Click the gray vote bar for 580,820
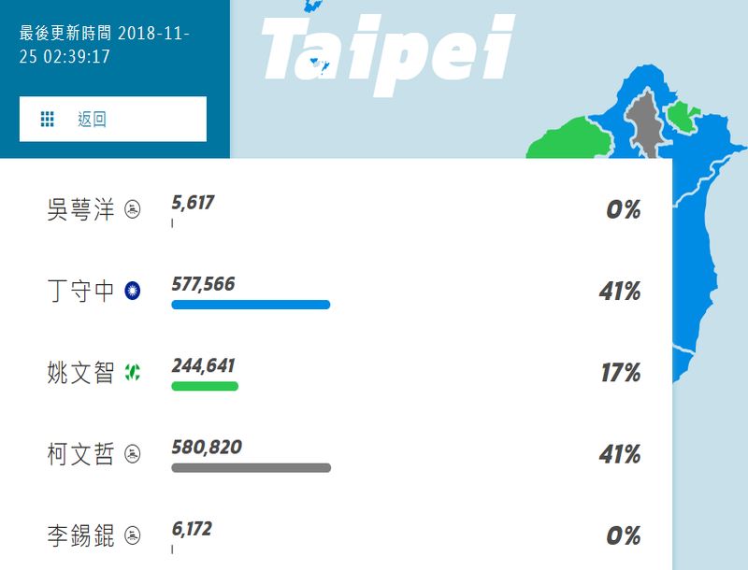The height and width of the screenshot is (570, 748). (x=252, y=467)
